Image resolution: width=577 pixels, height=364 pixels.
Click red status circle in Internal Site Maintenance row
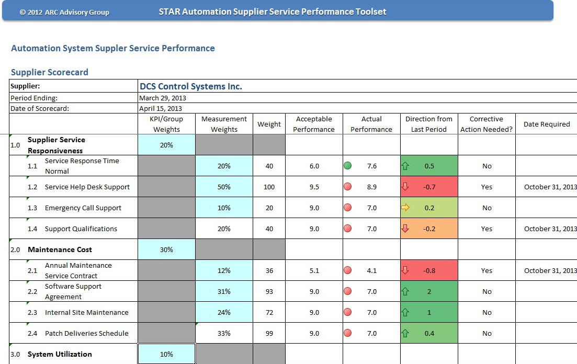[348, 312]
